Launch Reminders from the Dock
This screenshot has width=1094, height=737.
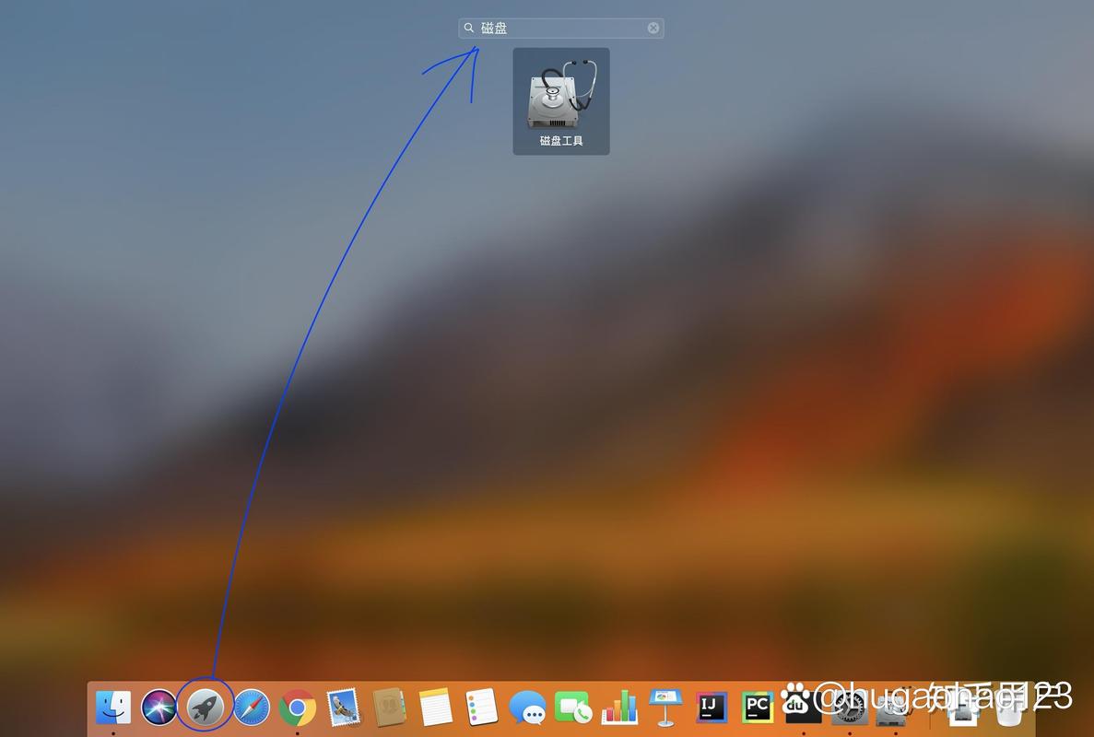[x=481, y=708]
